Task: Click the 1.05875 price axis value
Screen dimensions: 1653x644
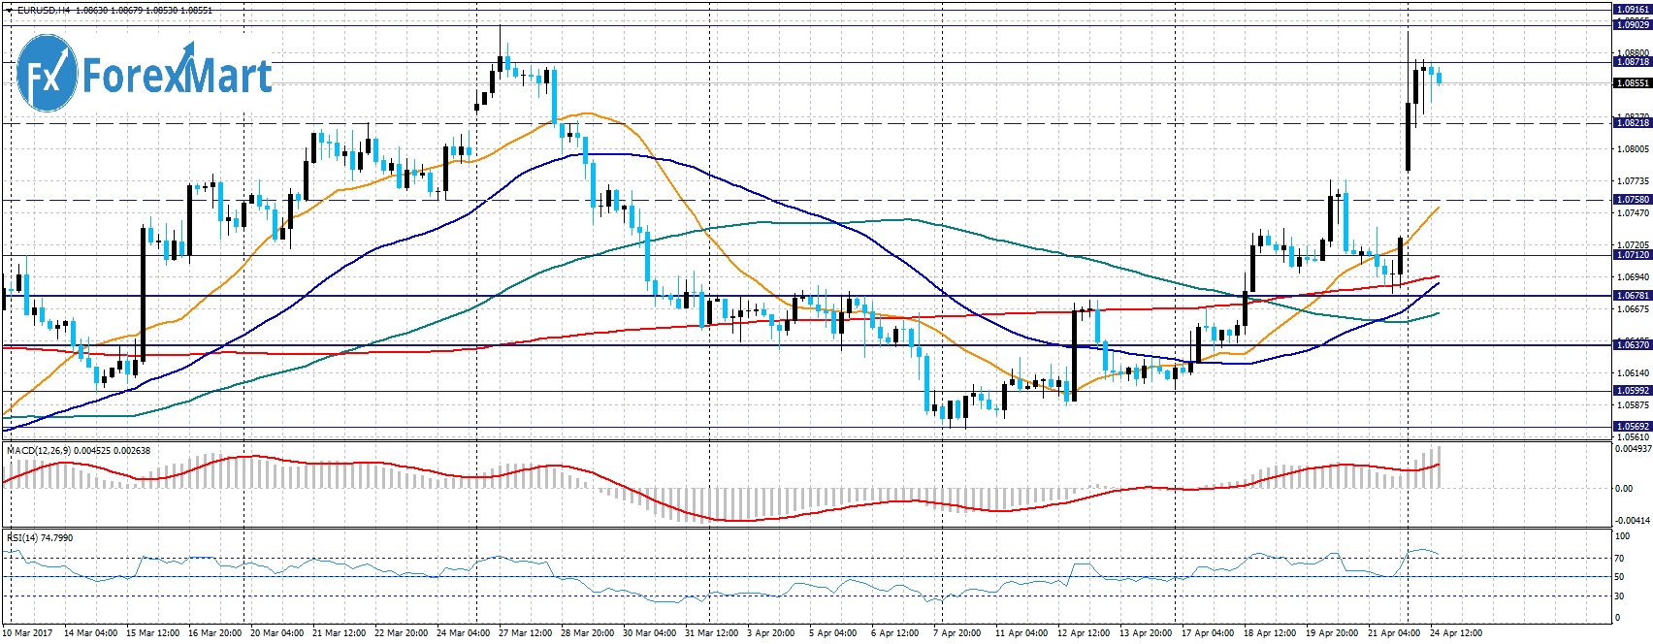Action: click(1632, 405)
